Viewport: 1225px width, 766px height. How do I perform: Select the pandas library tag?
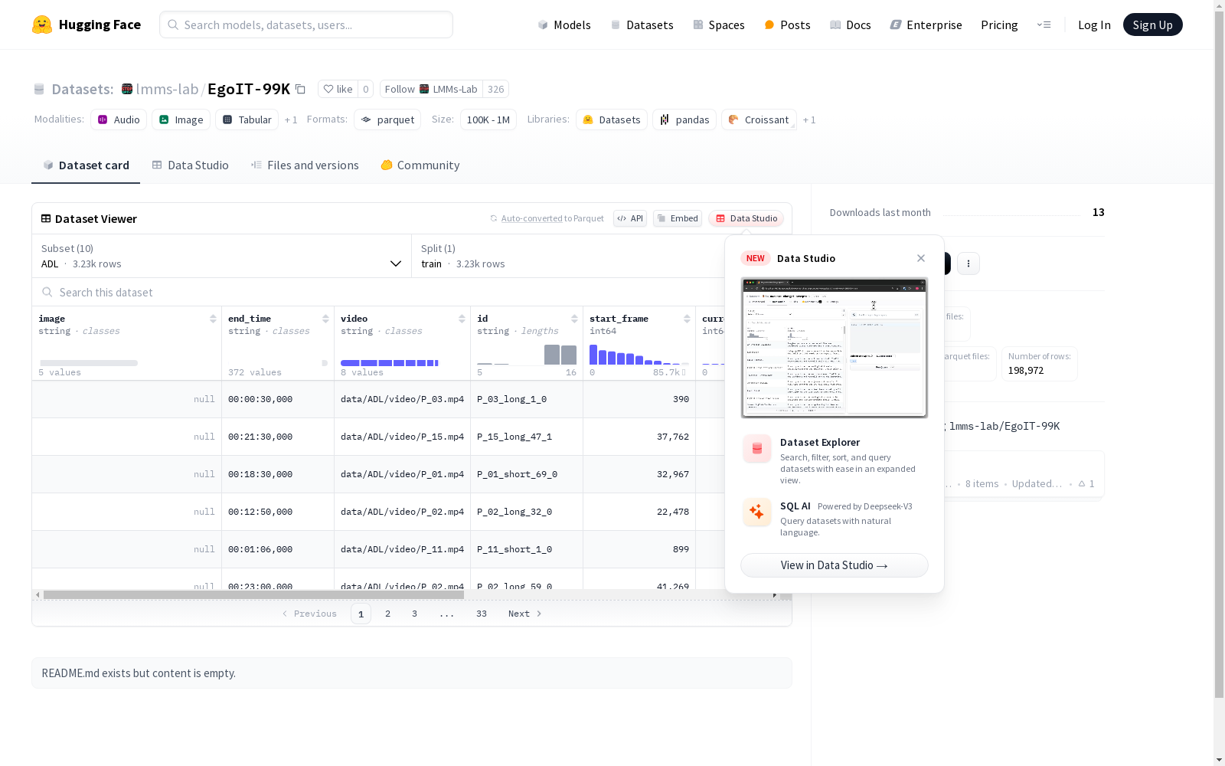coord(684,119)
